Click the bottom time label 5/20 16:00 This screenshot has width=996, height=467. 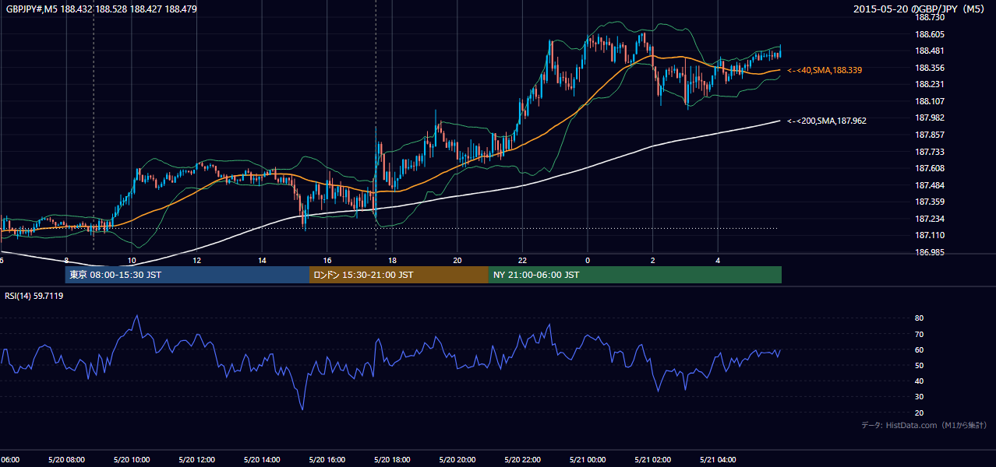point(327,460)
